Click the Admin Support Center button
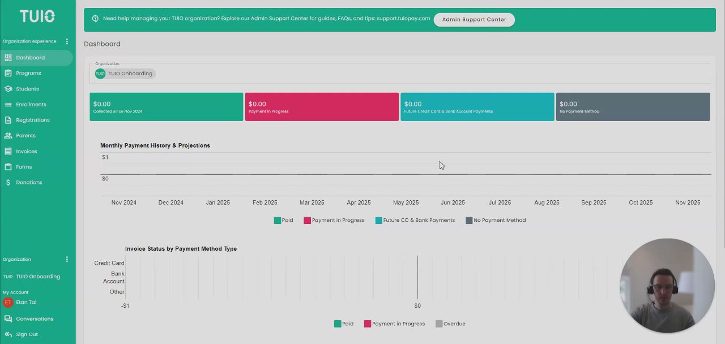Viewport: 725px width, 344px height. pos(474,19)
